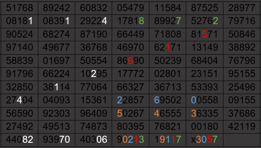
Task: Click the cell labeled x3057
Action: 204,140
